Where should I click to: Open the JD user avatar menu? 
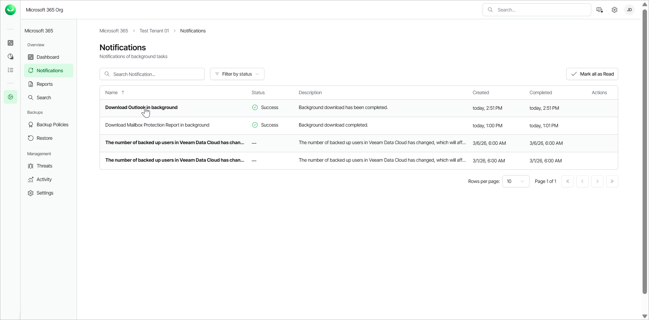click(x=629, y=10)
